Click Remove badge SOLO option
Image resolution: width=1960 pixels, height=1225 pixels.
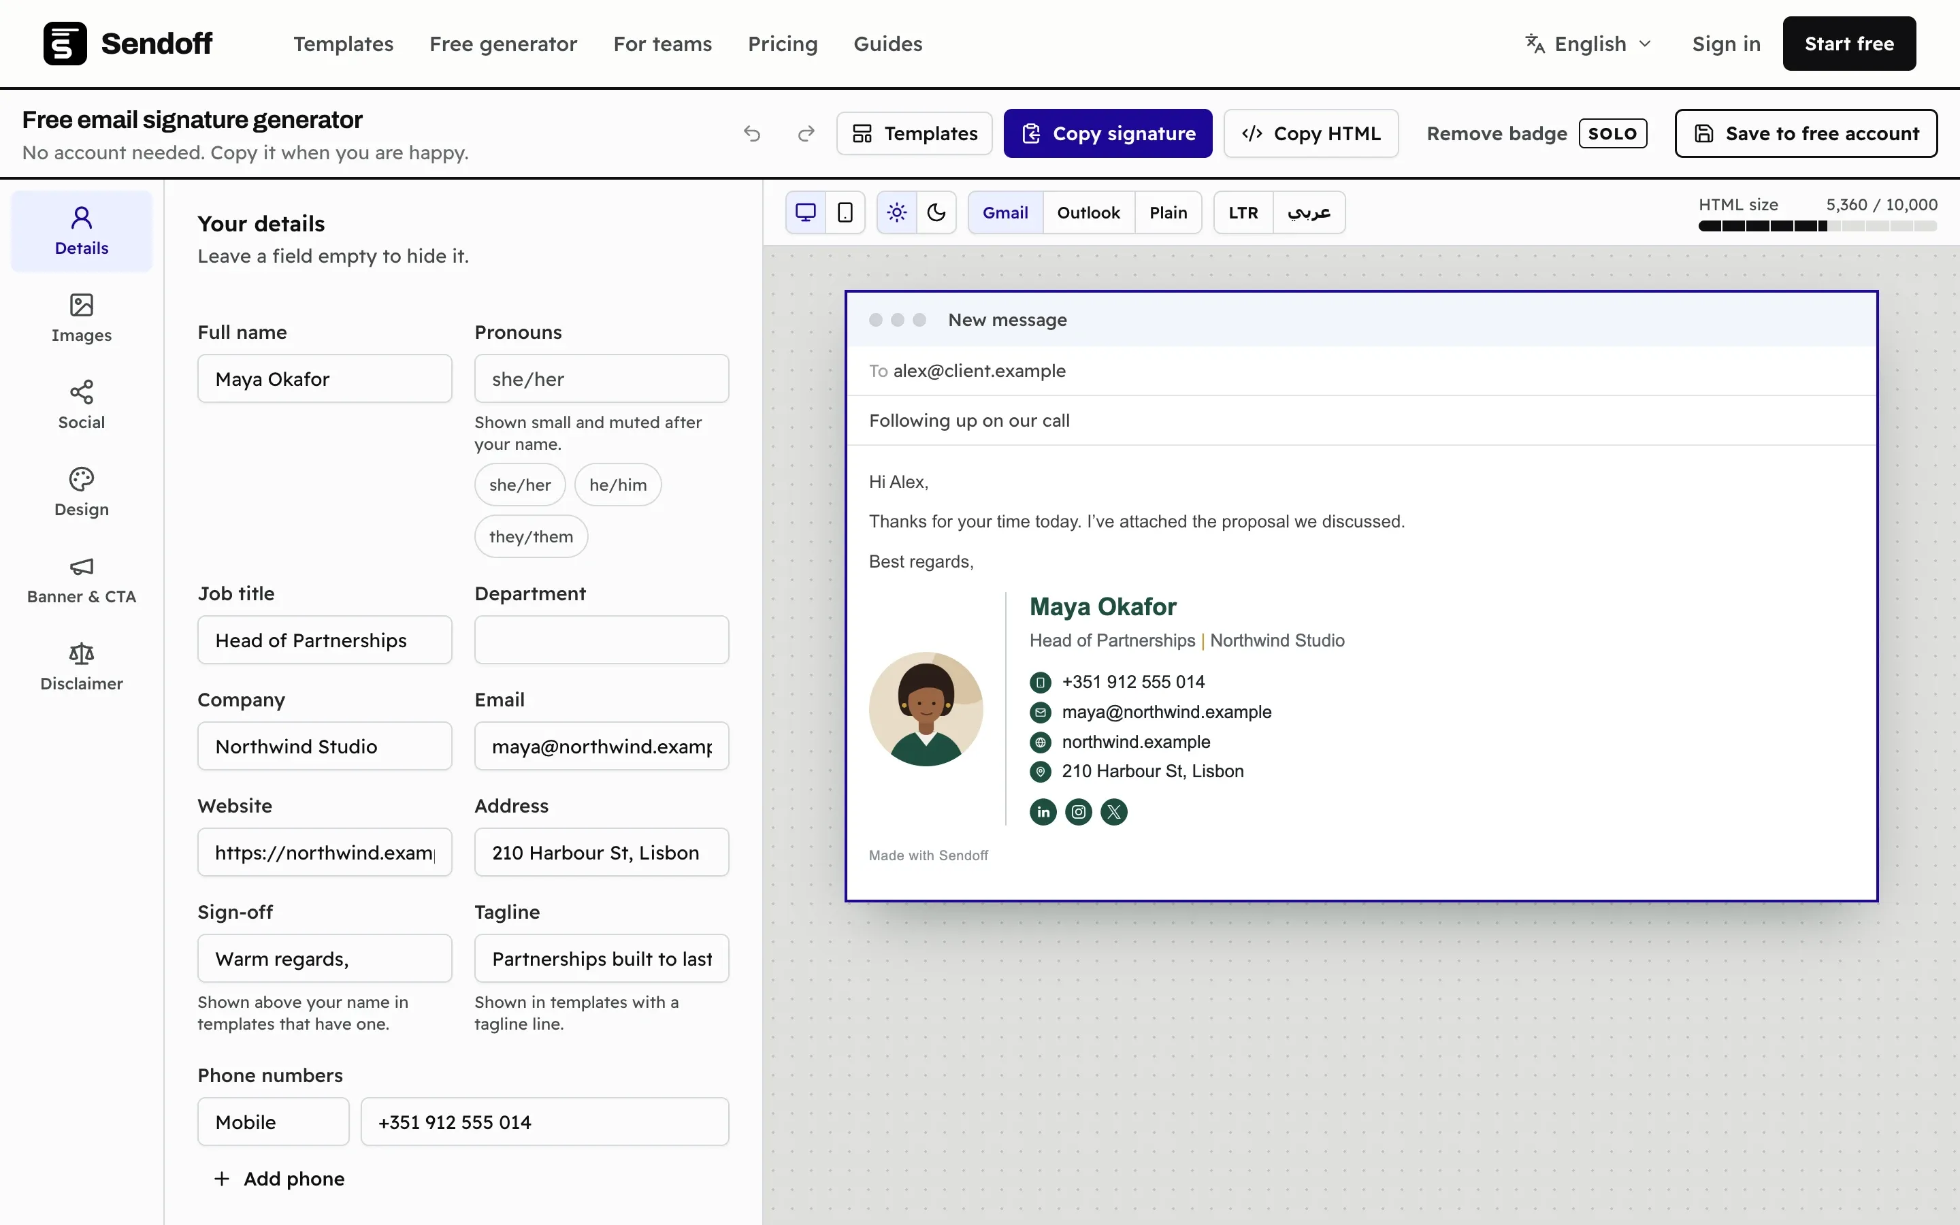pos(1537,133)
